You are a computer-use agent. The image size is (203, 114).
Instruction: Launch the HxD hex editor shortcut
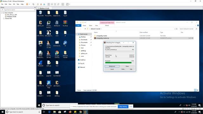tap(40, 44)
